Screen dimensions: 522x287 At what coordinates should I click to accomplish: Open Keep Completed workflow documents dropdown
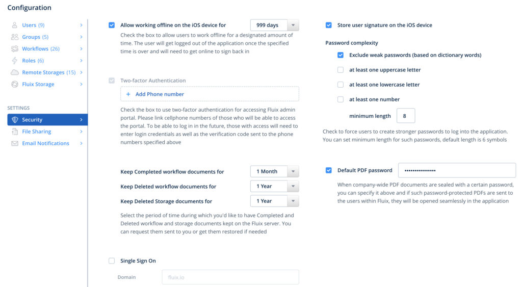click(274, 172)
